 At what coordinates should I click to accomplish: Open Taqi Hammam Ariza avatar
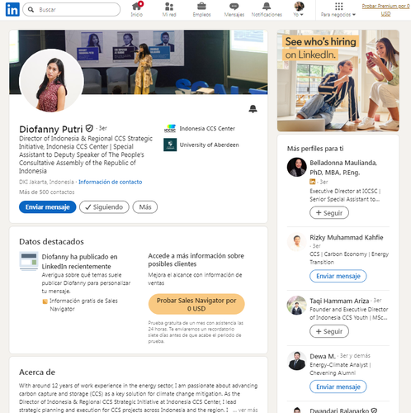pos(297,306)
